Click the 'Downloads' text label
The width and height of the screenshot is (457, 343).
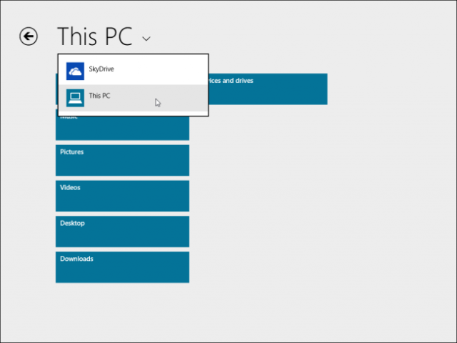point(76,259)
